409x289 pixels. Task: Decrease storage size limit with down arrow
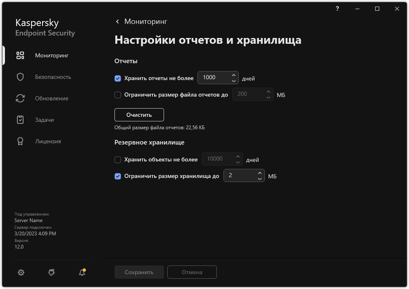(260, 178)
